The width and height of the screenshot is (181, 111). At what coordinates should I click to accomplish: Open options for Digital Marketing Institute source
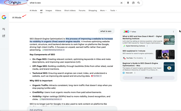(x=147, y=46)
